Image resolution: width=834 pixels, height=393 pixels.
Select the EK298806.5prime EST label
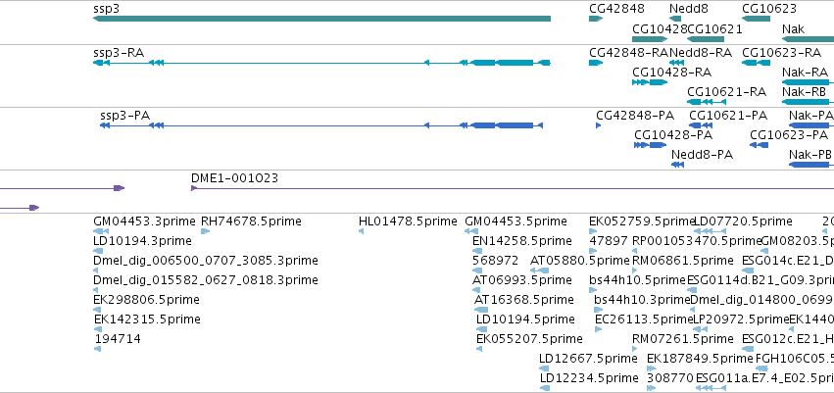pyautogui.click(x=146, y=300)
